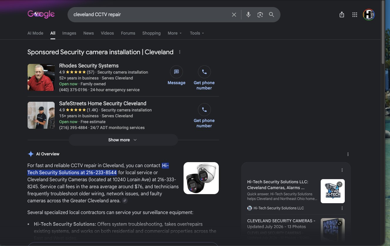Click phone number (440) 375-0196
Viewport: 390px width, 246px height.
(73, 90)
